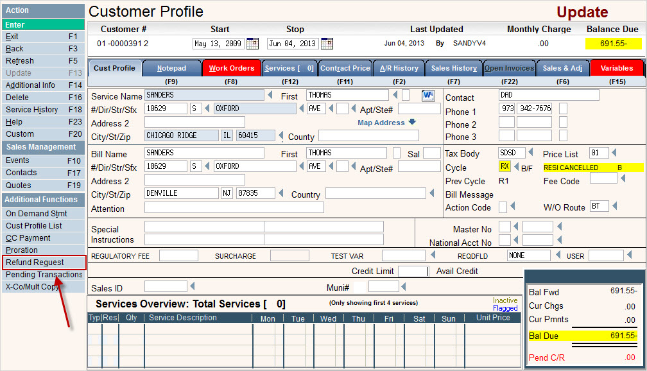This screenshot has height=371, width=647.
Task: Open Events under Sales Management
Action: click(x=44, y=160)
